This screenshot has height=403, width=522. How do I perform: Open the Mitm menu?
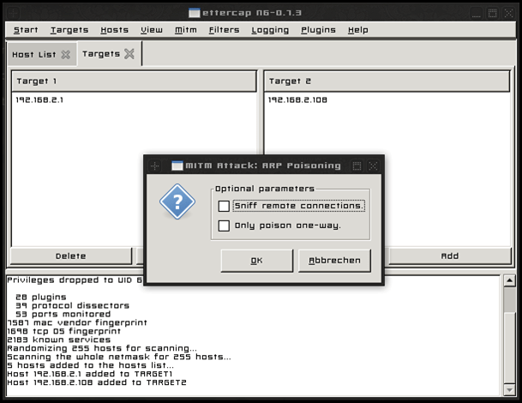(186, 30)
